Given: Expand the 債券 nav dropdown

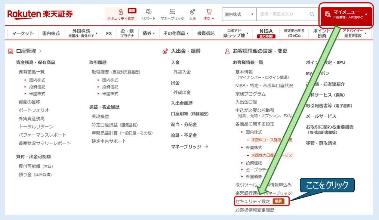Looking at the screenshot, I should 149,33.
